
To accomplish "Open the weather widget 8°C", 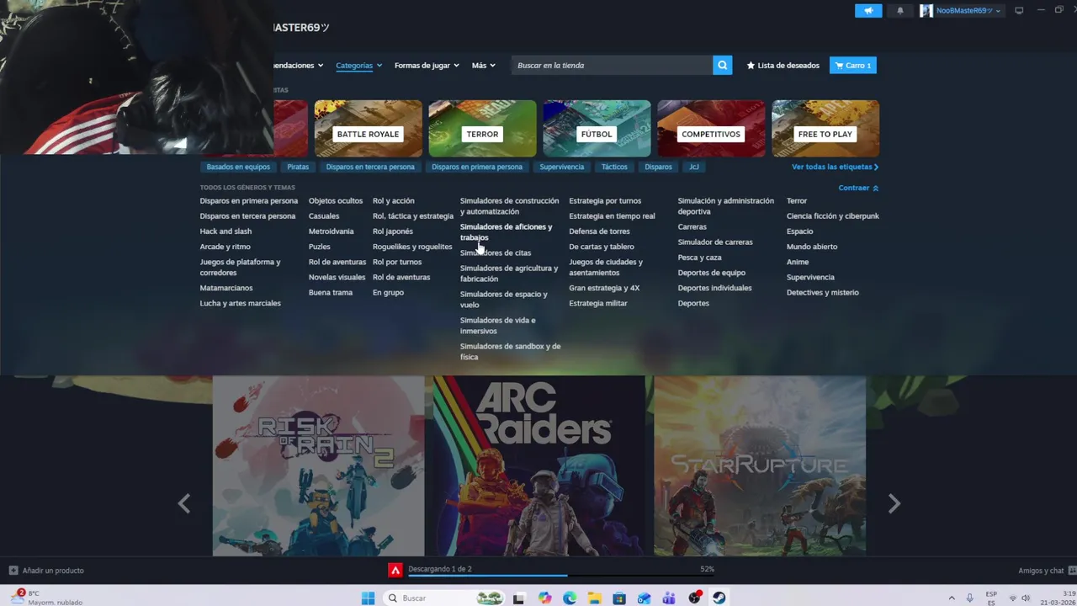I will 46,598.
